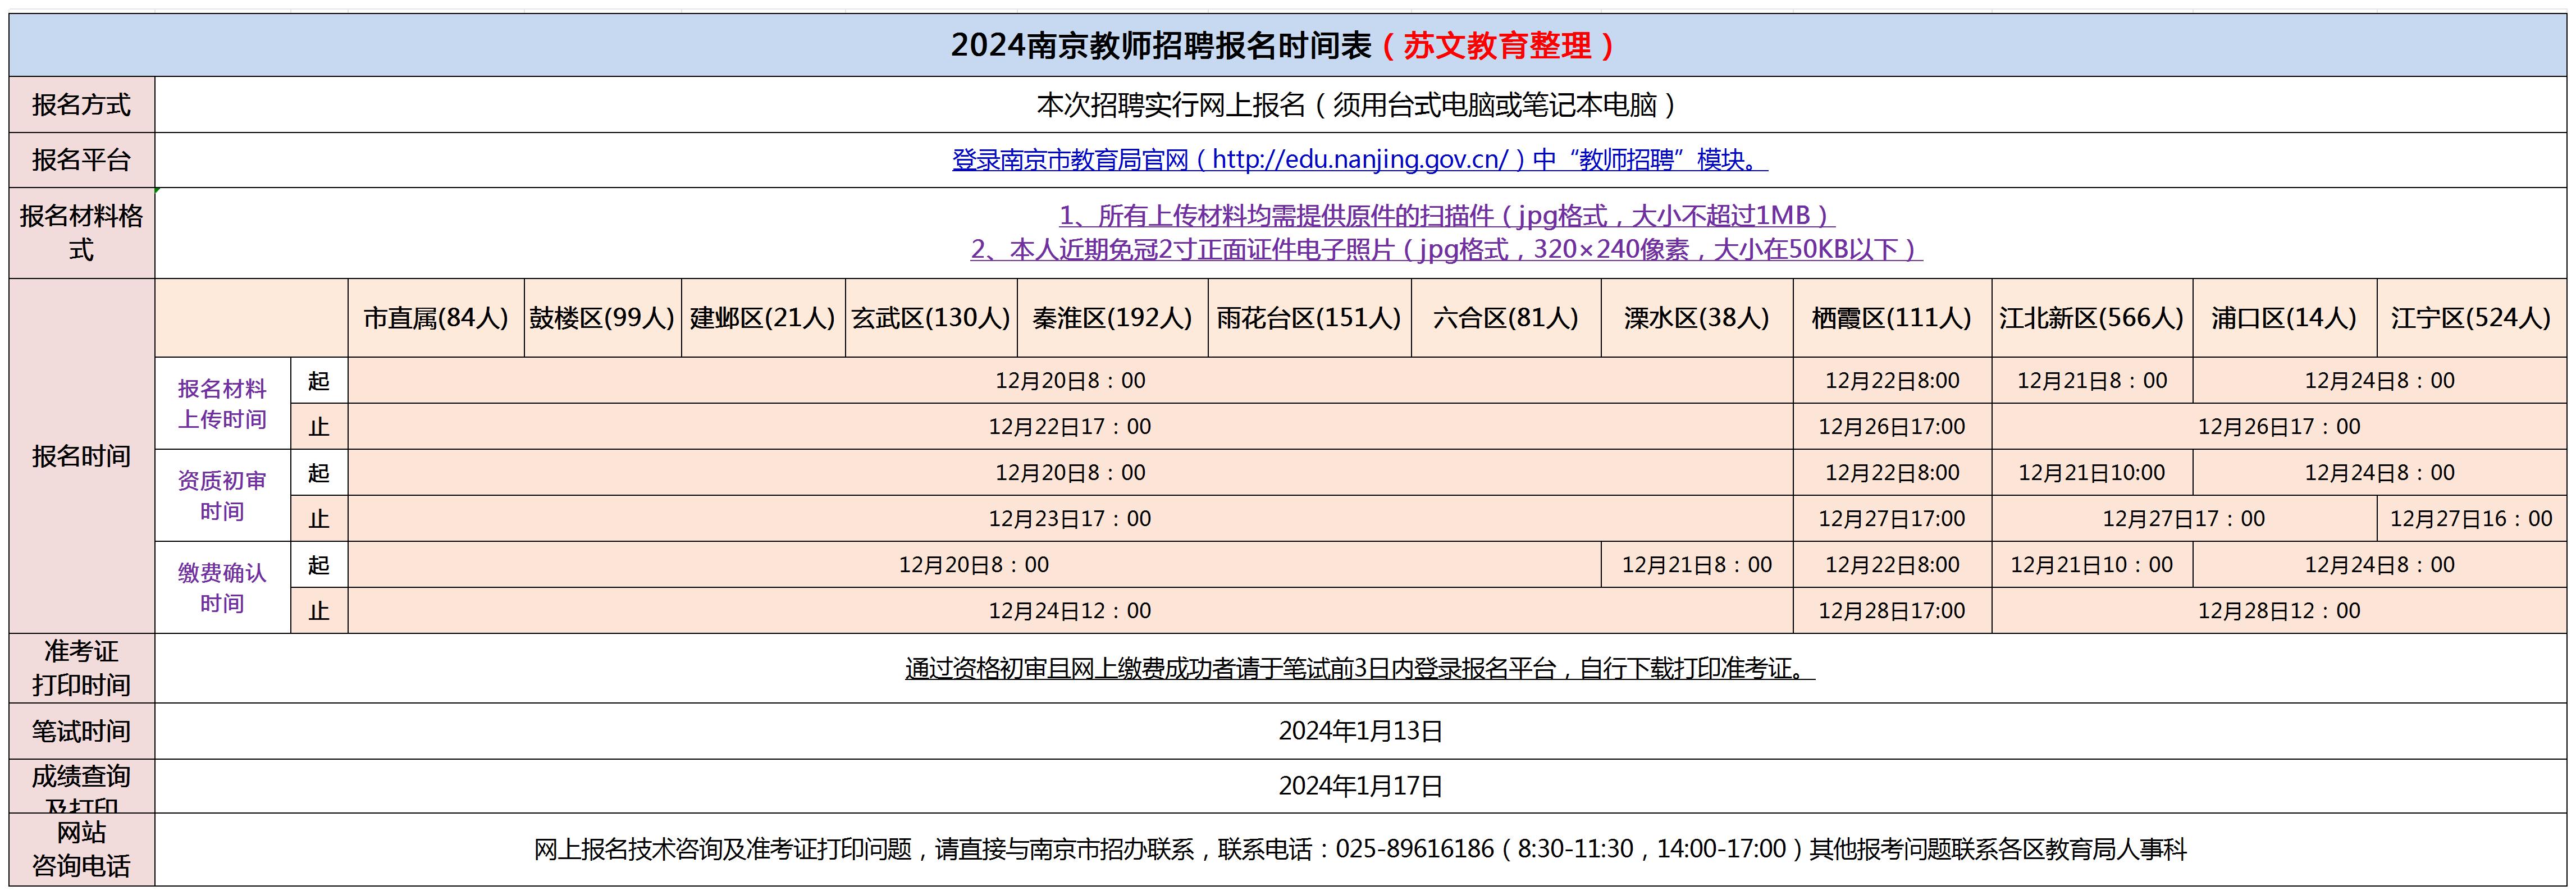Select the score date cell 2024年1月17日
This screenshot has width=2576, height=895.
[1360, 786]
